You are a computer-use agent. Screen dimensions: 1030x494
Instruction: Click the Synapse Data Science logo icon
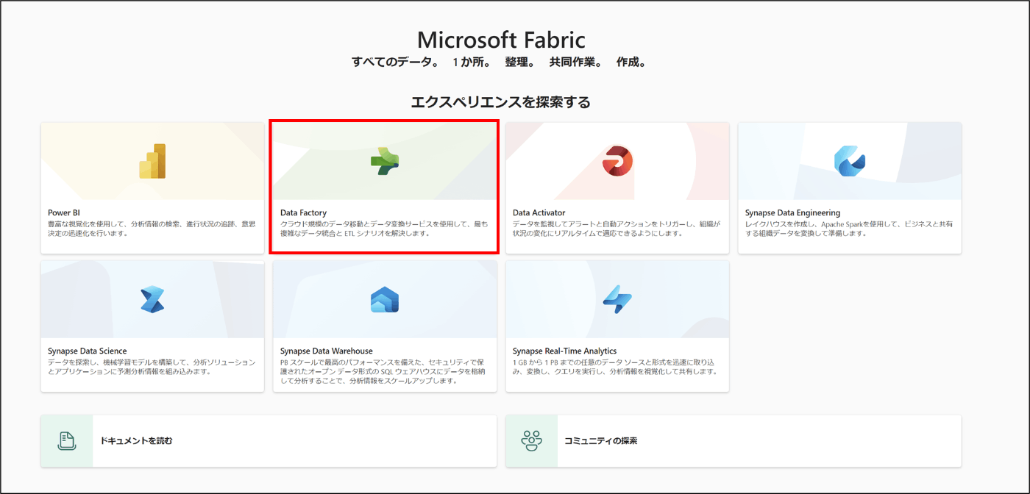[x=152, y=299]
